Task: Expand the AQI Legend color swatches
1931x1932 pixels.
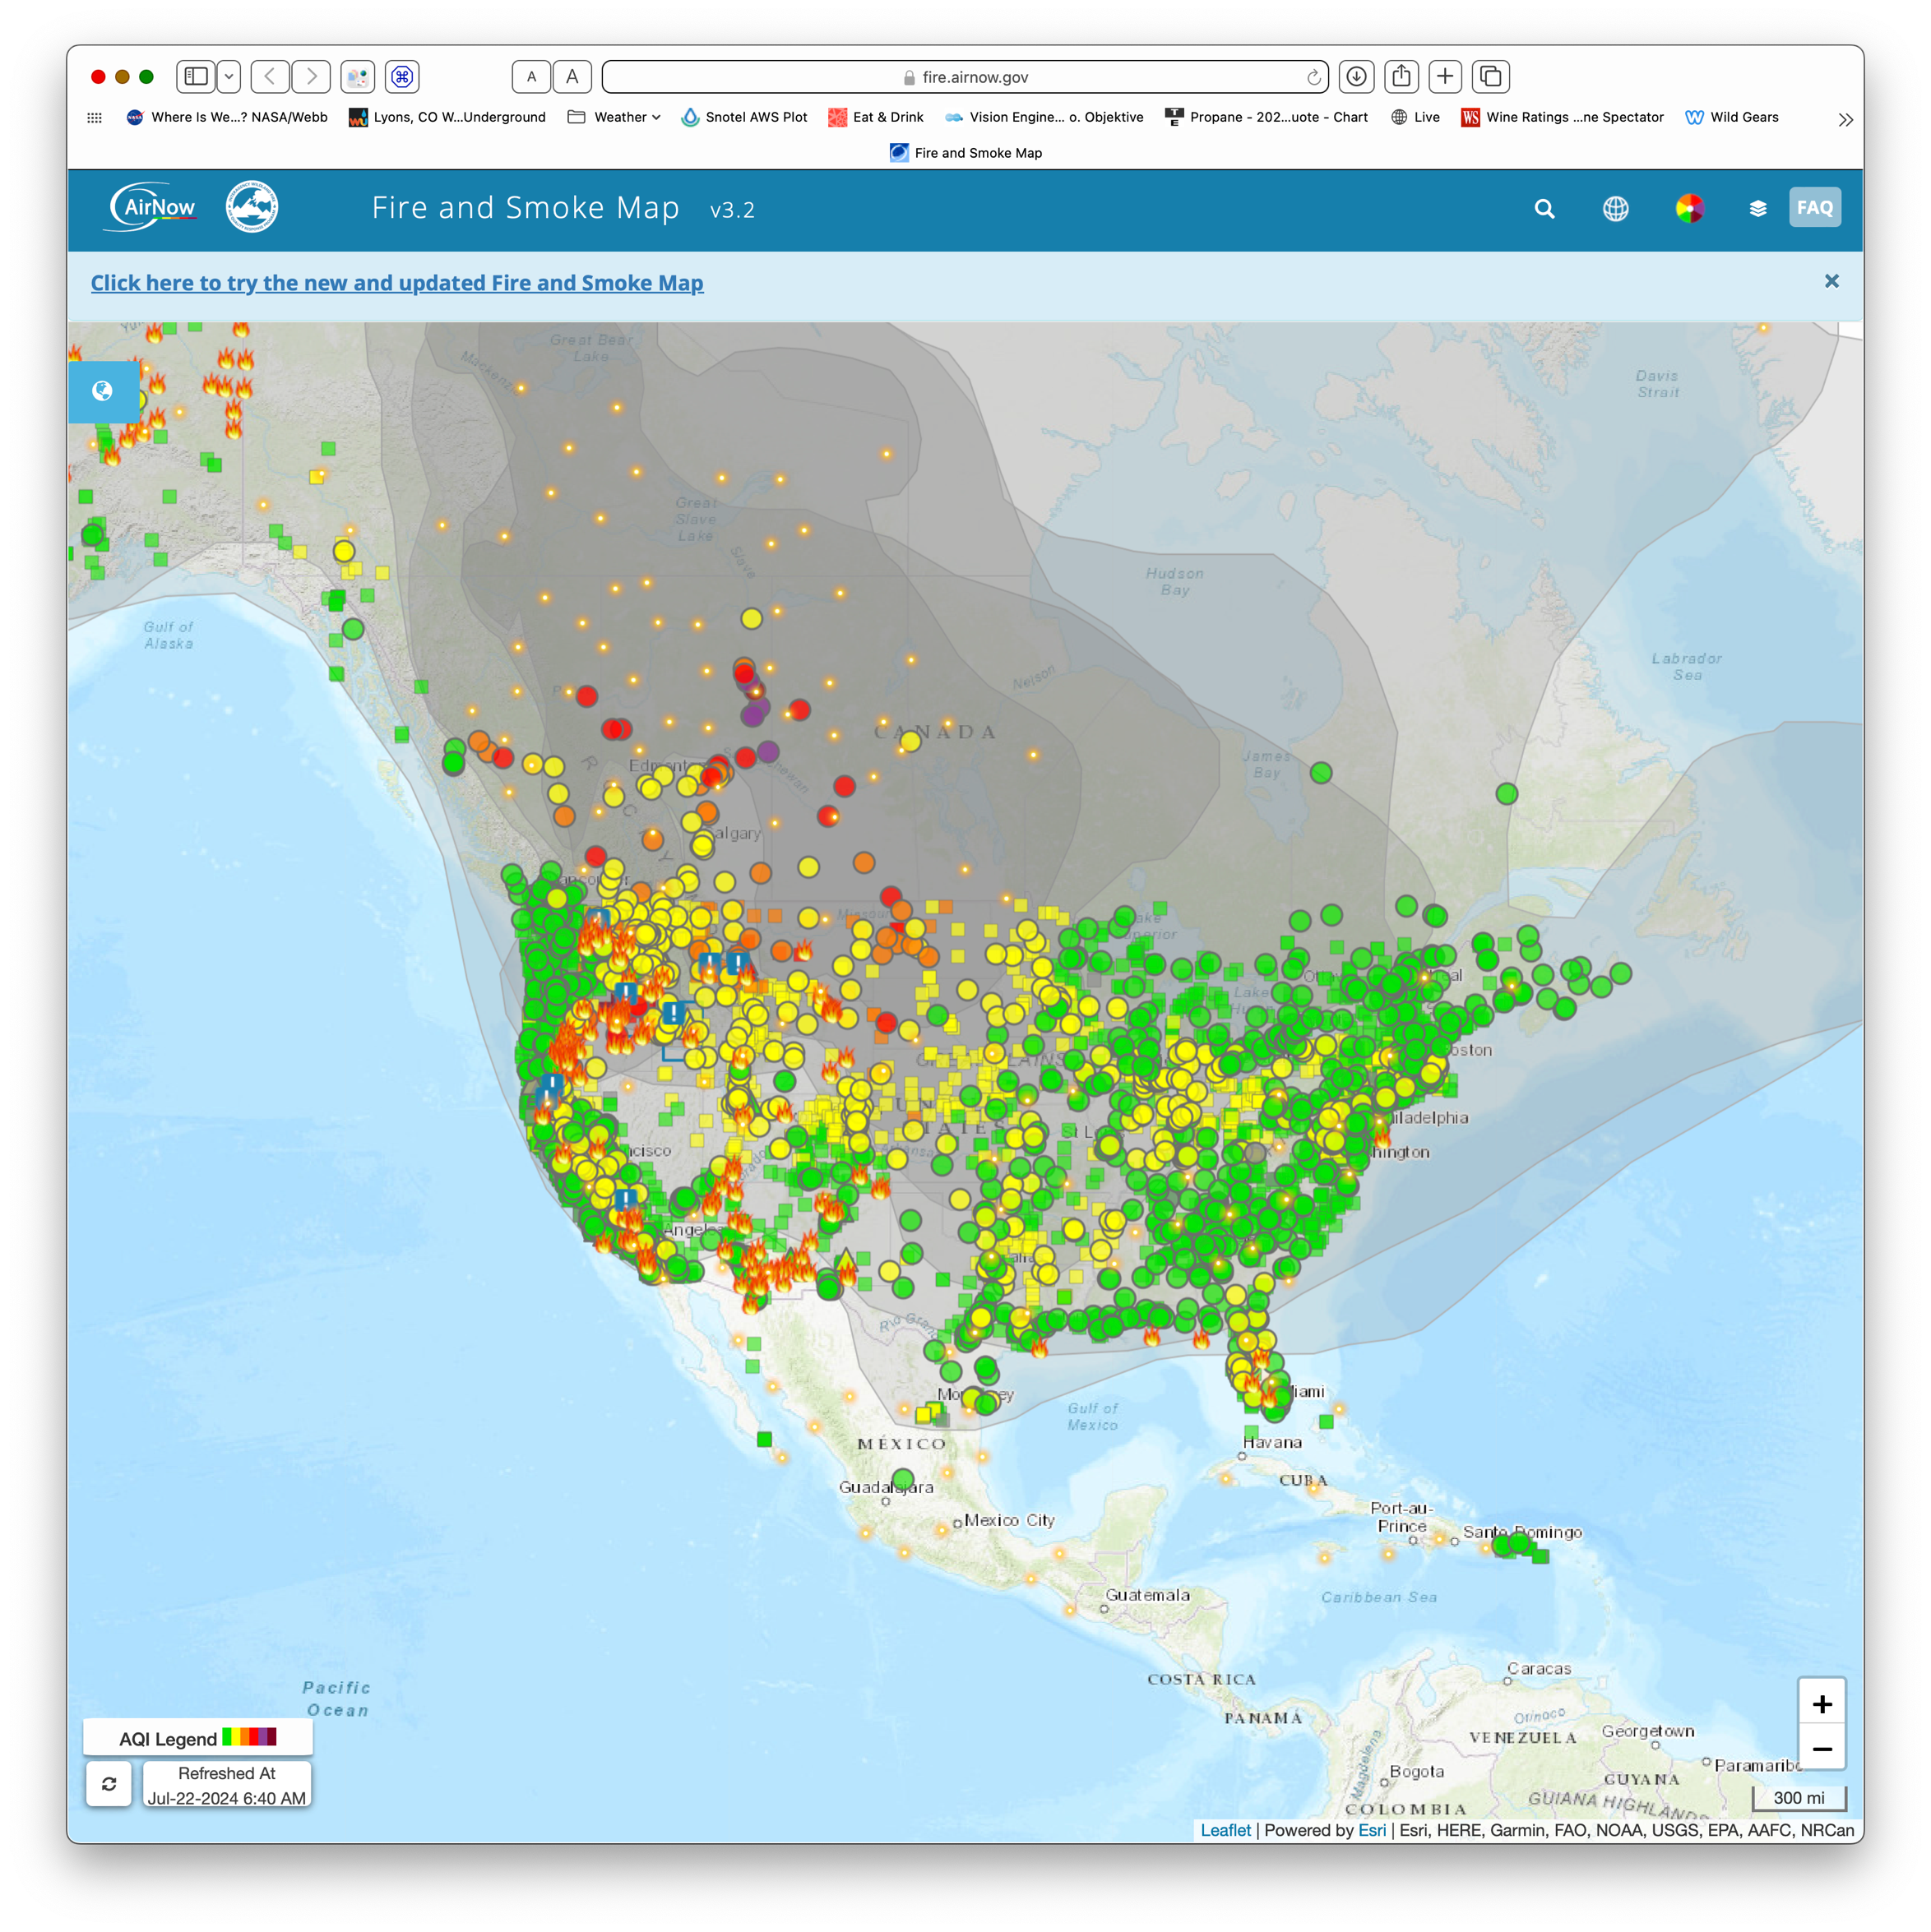Action: [x=249, y=1737]
